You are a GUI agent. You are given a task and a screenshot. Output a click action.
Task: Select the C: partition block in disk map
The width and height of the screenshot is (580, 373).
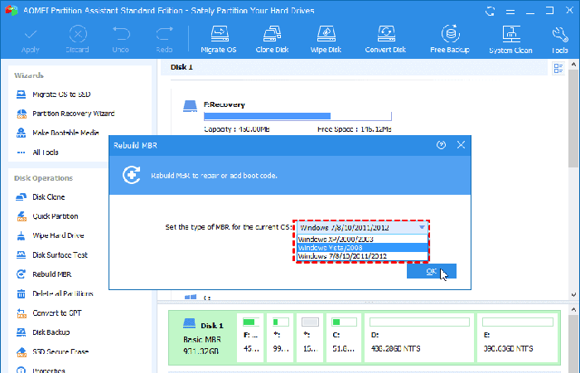point(344,337)
